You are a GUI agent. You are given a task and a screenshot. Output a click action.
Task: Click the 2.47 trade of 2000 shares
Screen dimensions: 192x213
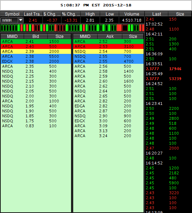pyautogui.click(x=168, y=148)
